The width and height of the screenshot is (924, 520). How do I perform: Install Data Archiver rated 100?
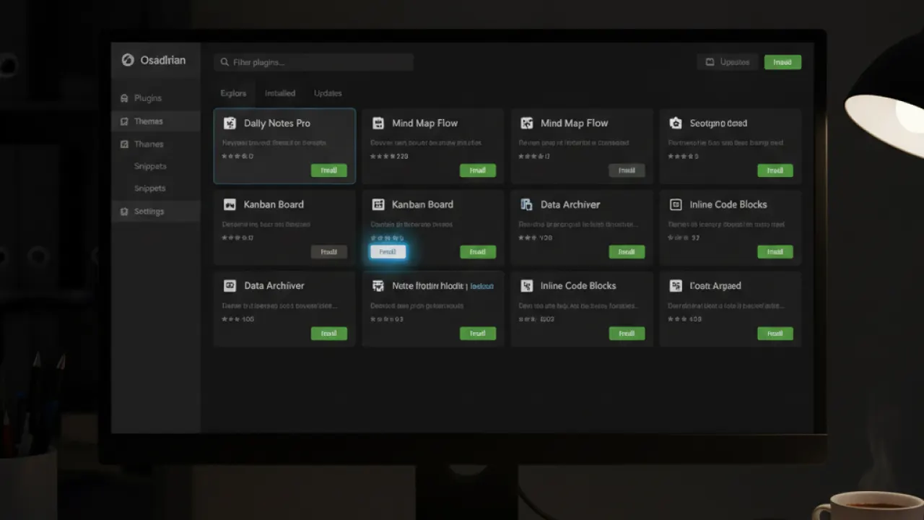(329, 334)
